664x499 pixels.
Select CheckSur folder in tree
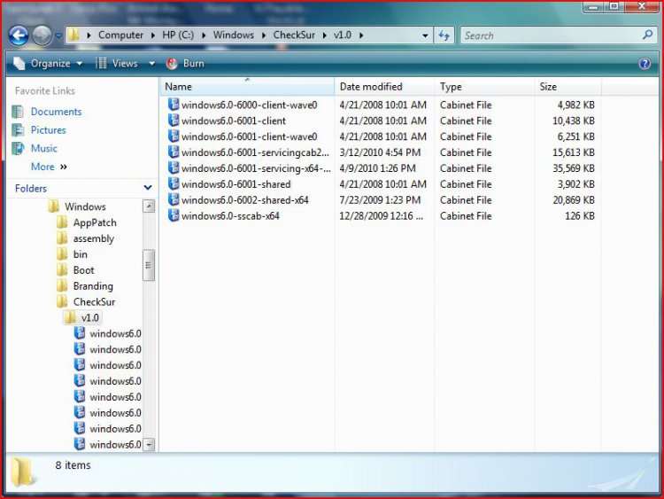[94, 302]
